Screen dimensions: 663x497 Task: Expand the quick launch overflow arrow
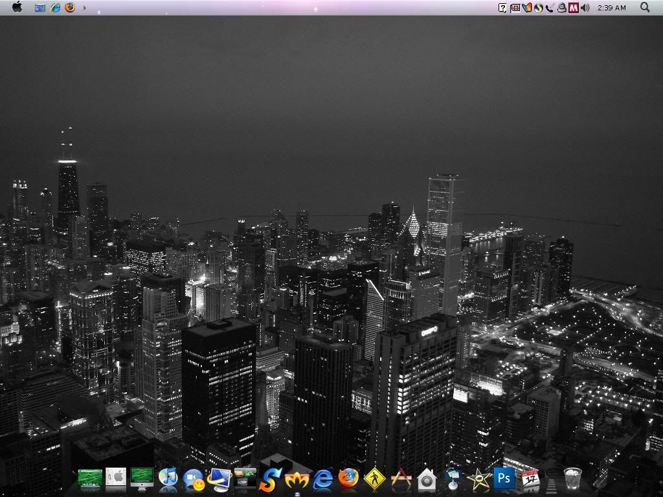point(85,8)
